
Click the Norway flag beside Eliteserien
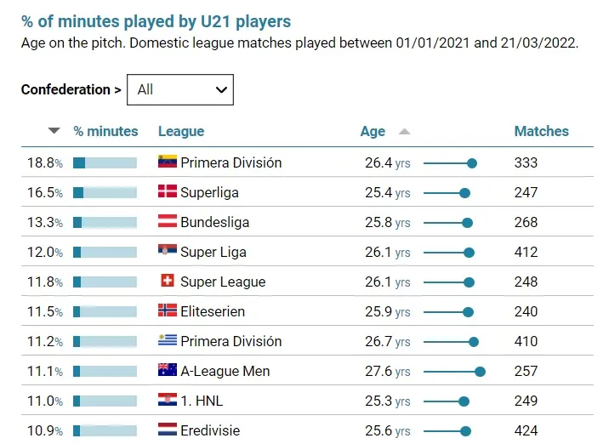[x=168, y=310]
